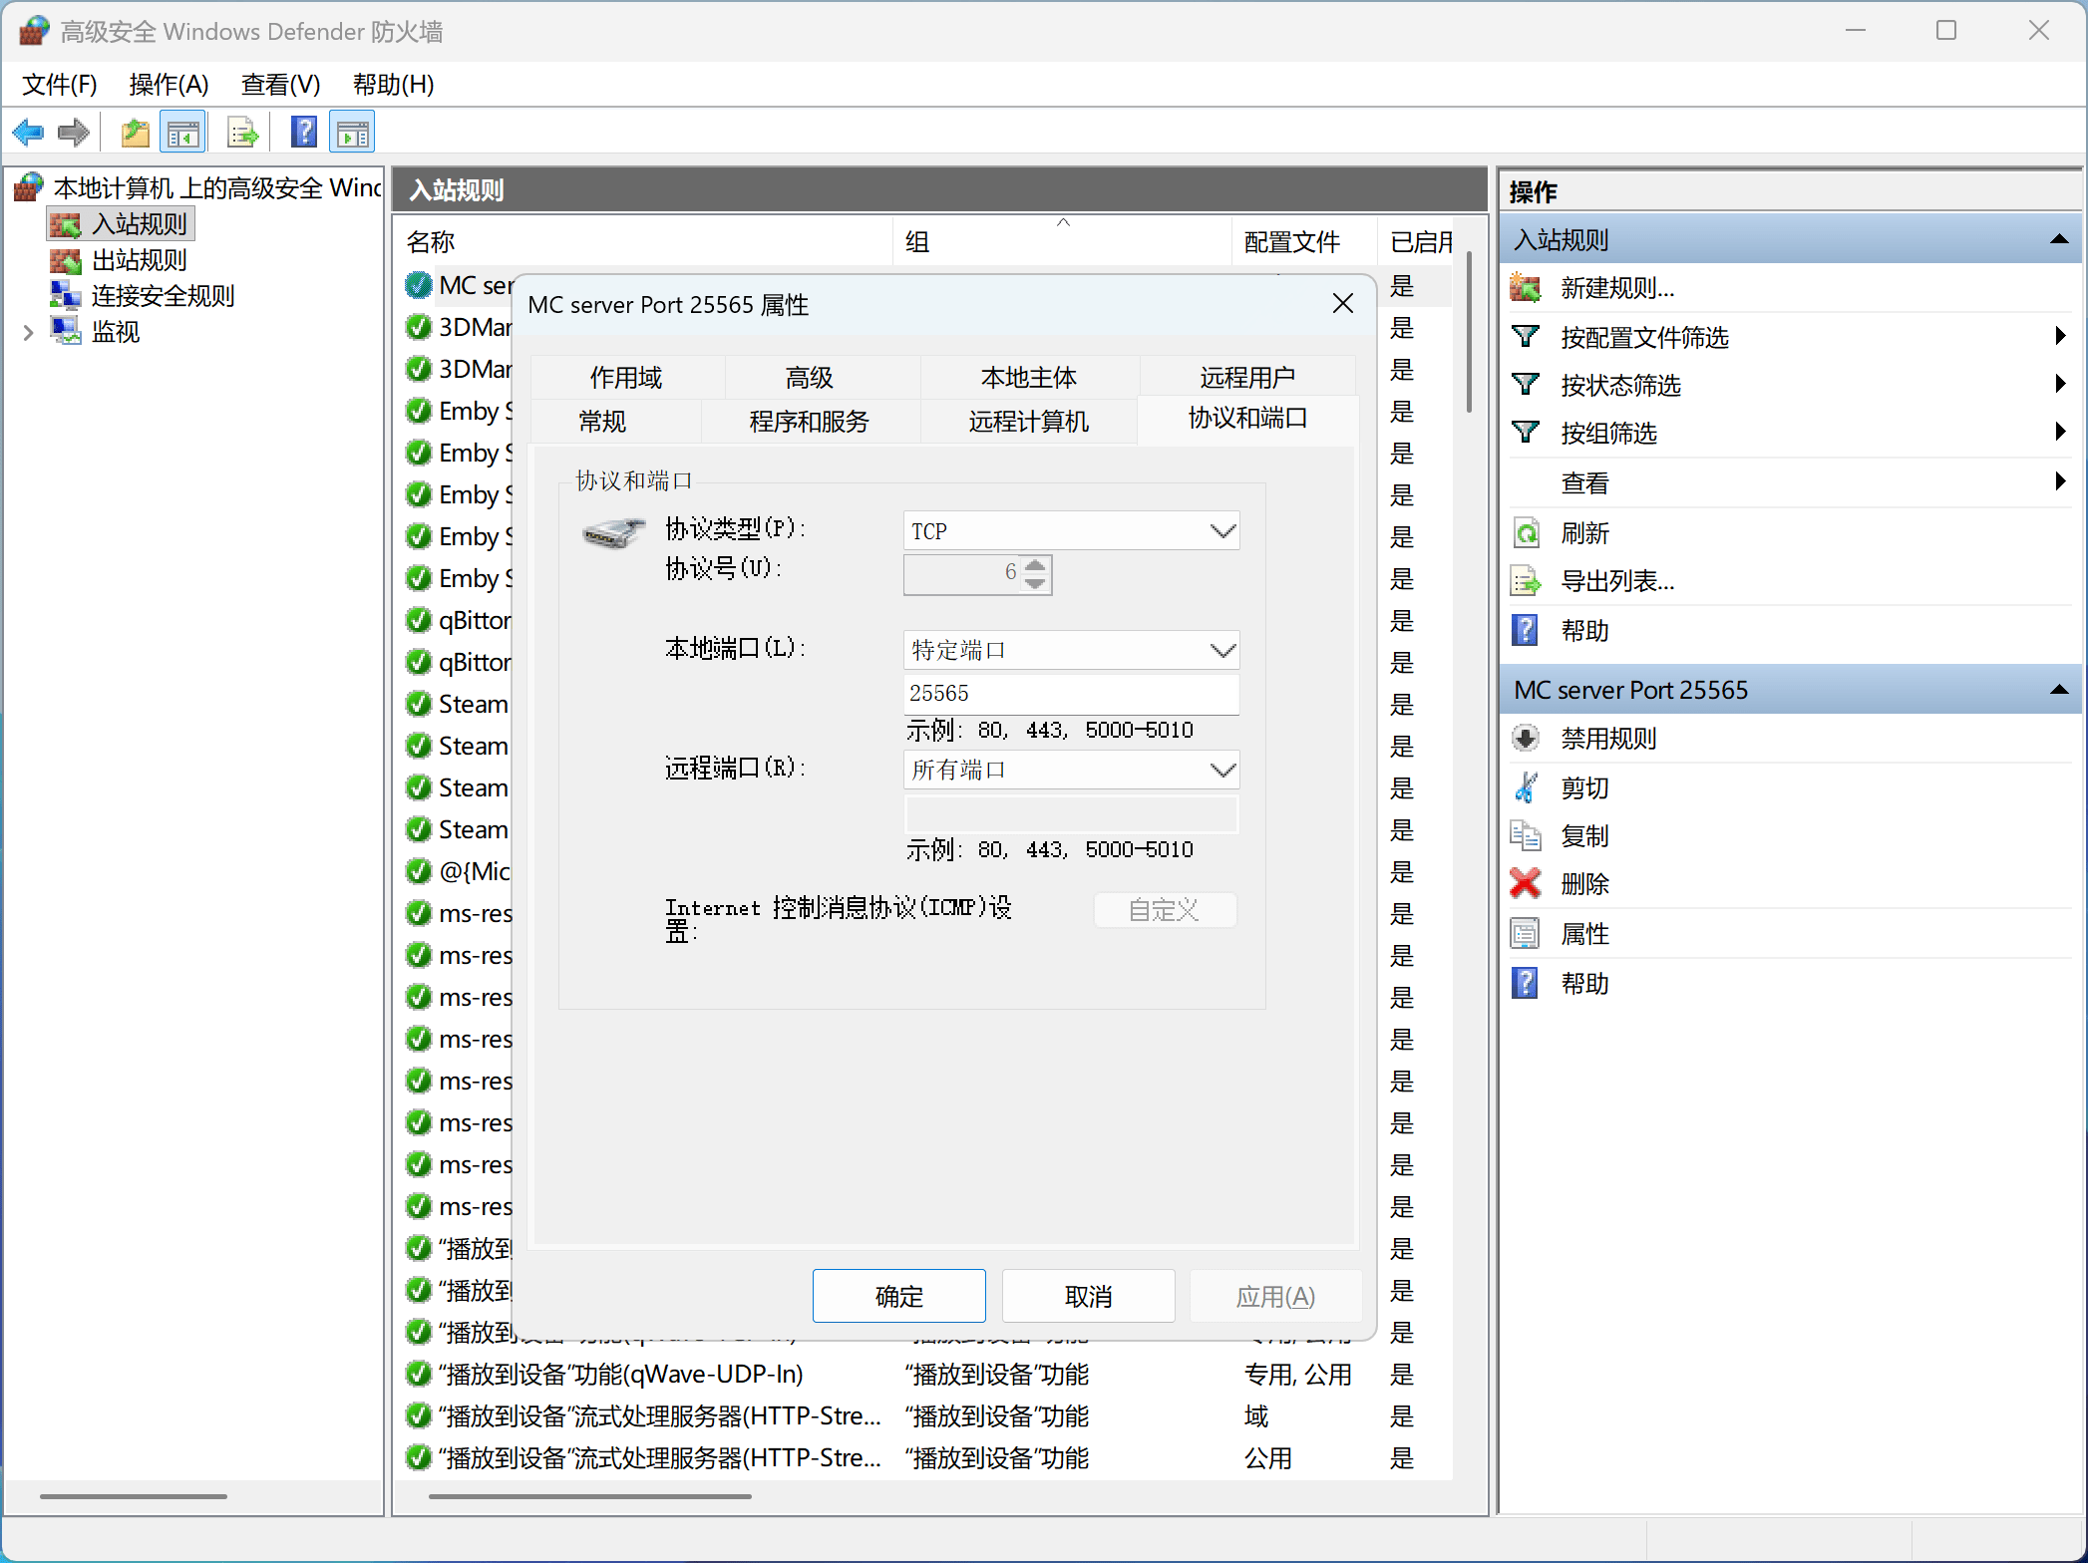This screenshot has width=2088, height=1563.
Task: Click the OK (确定) button
Action: tap(898, 1296)
